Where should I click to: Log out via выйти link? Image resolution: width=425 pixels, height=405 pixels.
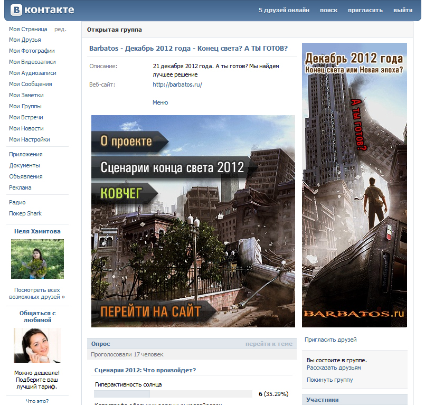coord(403,11)
